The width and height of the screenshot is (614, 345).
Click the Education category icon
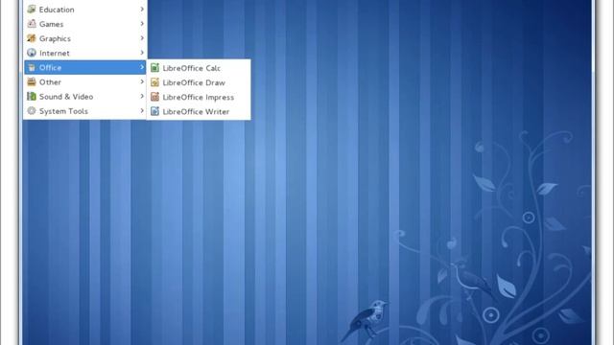click(x=32, y=9)
